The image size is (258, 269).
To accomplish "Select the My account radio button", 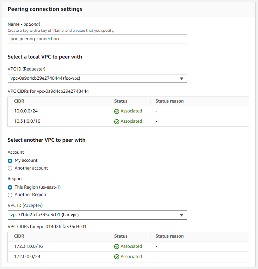I will (10, 160).
